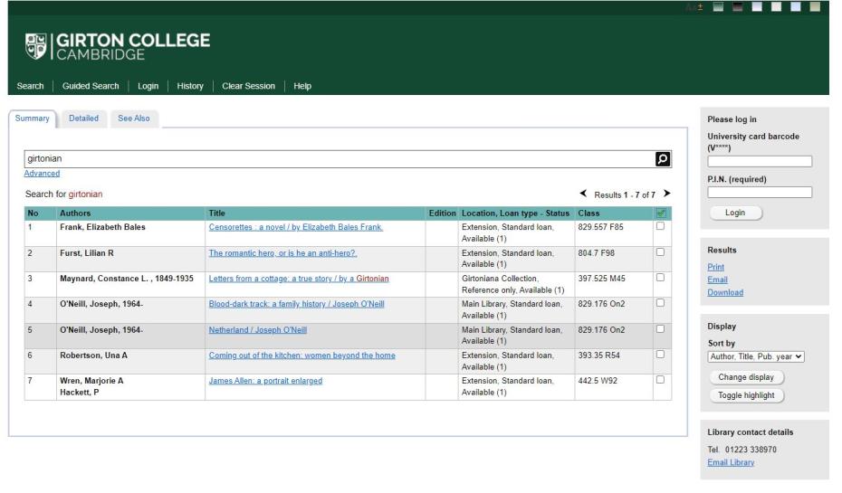Click the Login button in sidebar
This screenshot has height=493, width=842.
coord(734,213)
